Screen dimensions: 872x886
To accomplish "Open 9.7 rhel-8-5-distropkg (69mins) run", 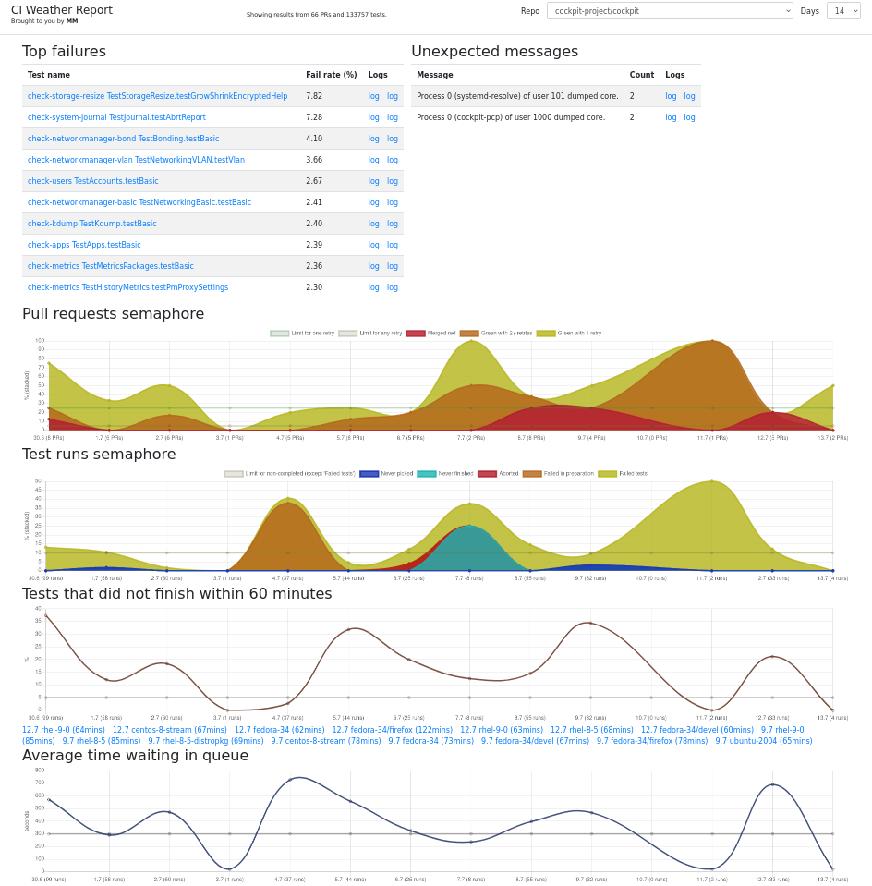I will pos(205,741).
